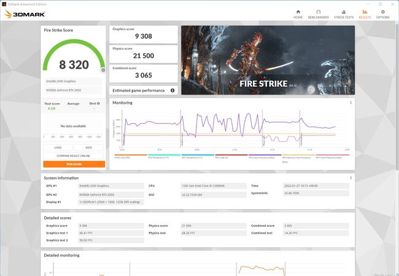The width and height of the screenshot is (399, 276).
Task: Toggle the Frame rate (FPS) legend line
Action: tap(131, 156)
